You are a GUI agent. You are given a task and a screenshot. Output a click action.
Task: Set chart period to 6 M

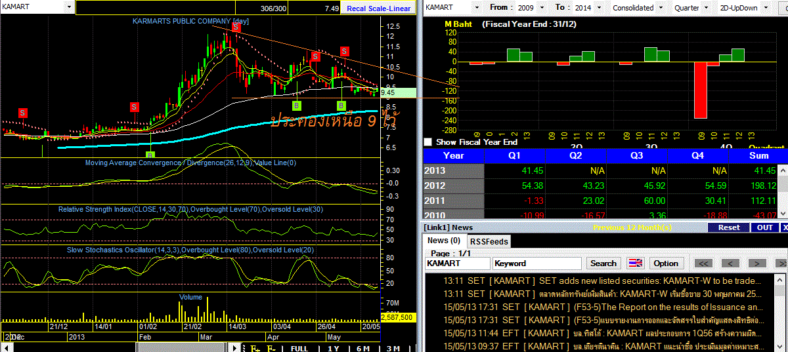(x=362, y=348)
